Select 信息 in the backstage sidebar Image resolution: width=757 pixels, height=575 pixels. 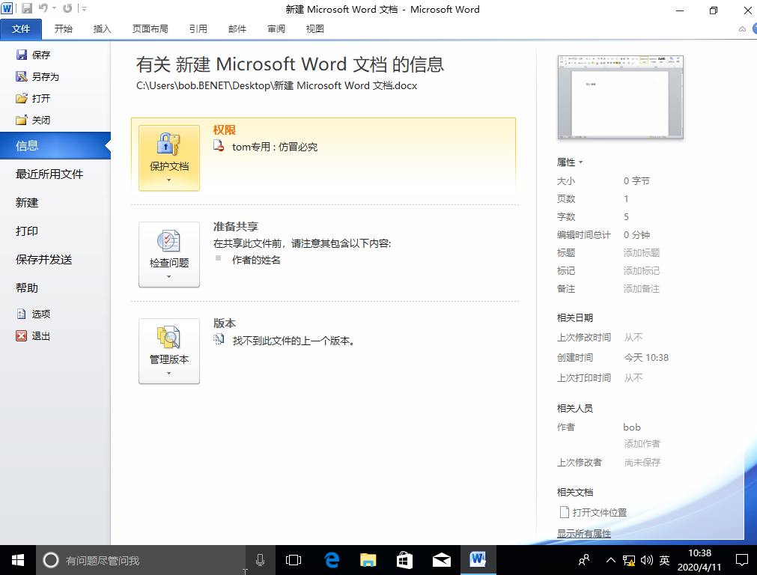click(55, 145)
